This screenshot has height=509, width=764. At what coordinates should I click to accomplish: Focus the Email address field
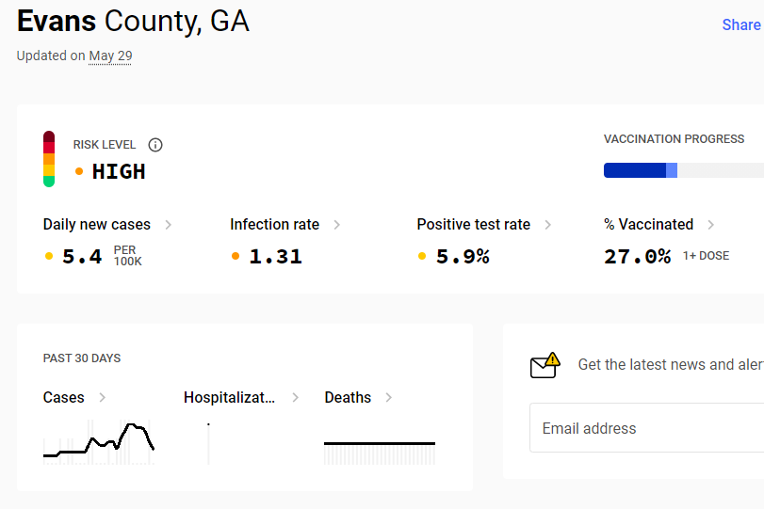point(646,428)
